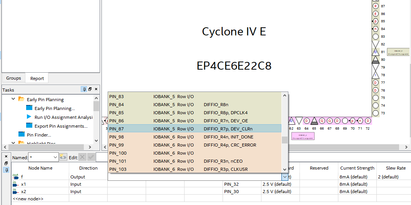Click the Location combo box dropdown arrow

tap(285, 177)
